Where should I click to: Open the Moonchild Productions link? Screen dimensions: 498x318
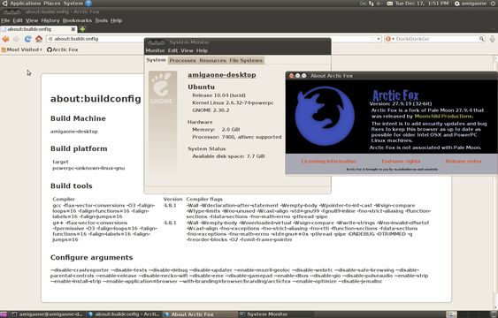point(443,116)
